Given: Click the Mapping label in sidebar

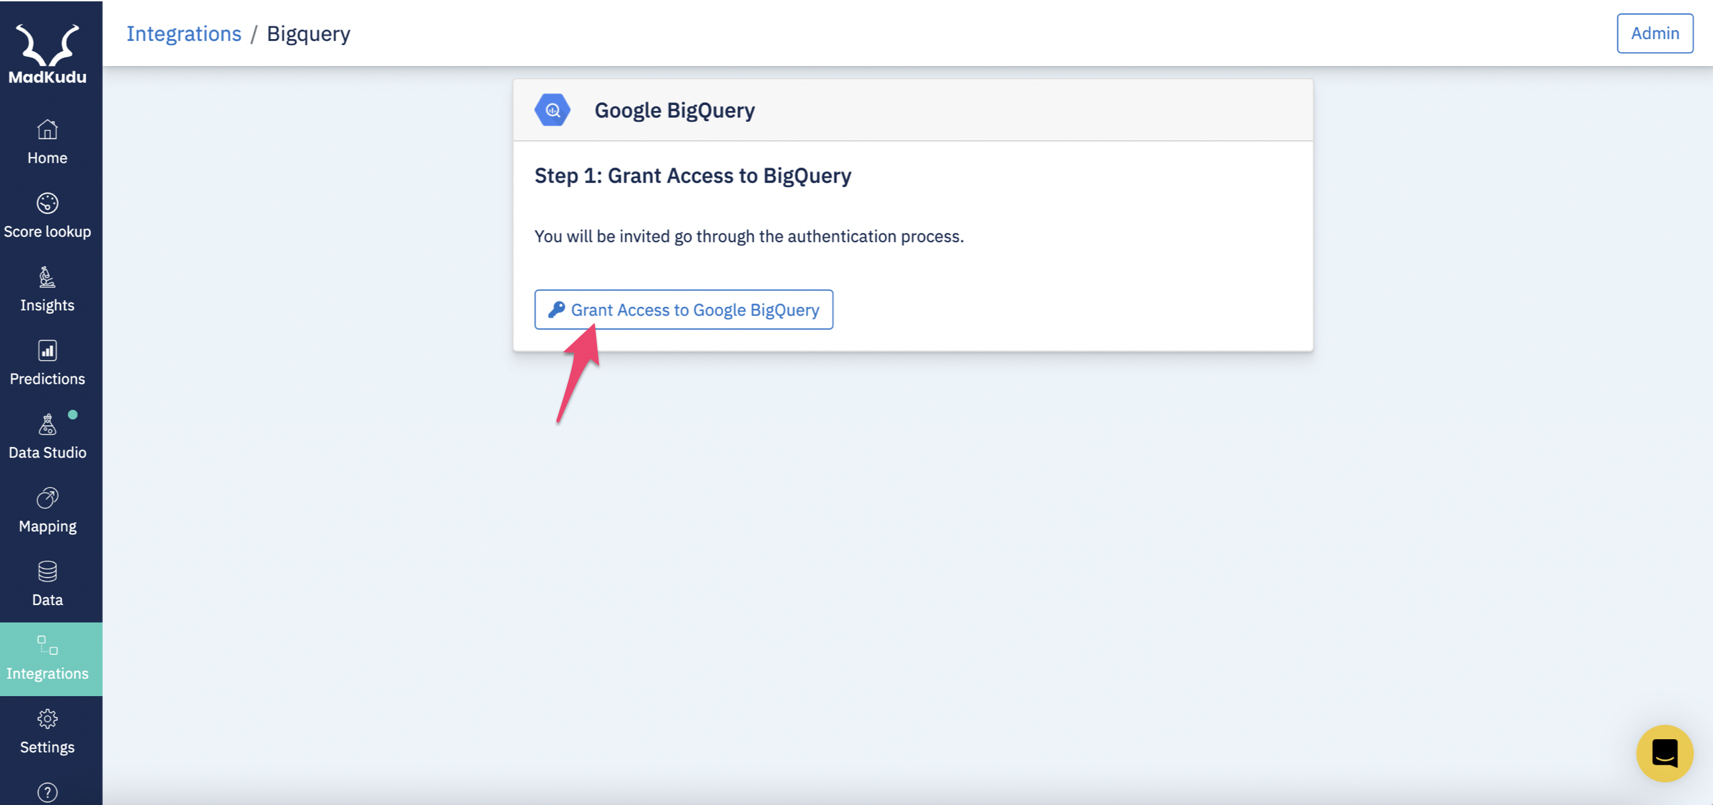Looking at the screenshot, I should [x=47, y=526].
